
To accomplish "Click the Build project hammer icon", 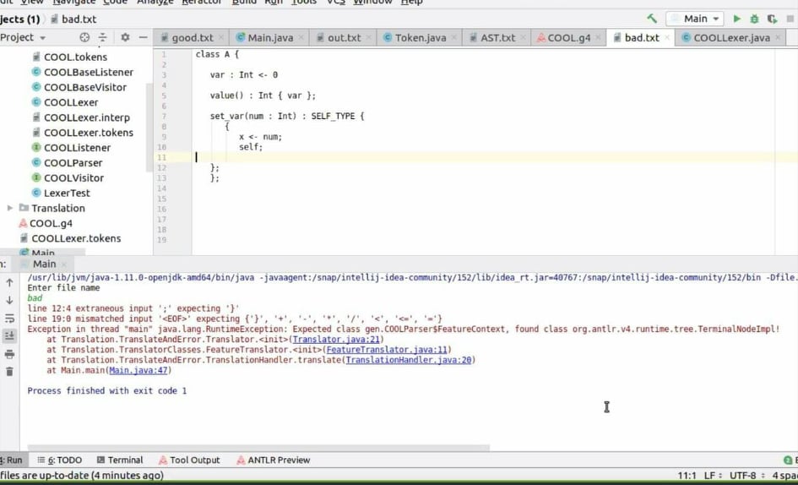I will coord(651,19).
